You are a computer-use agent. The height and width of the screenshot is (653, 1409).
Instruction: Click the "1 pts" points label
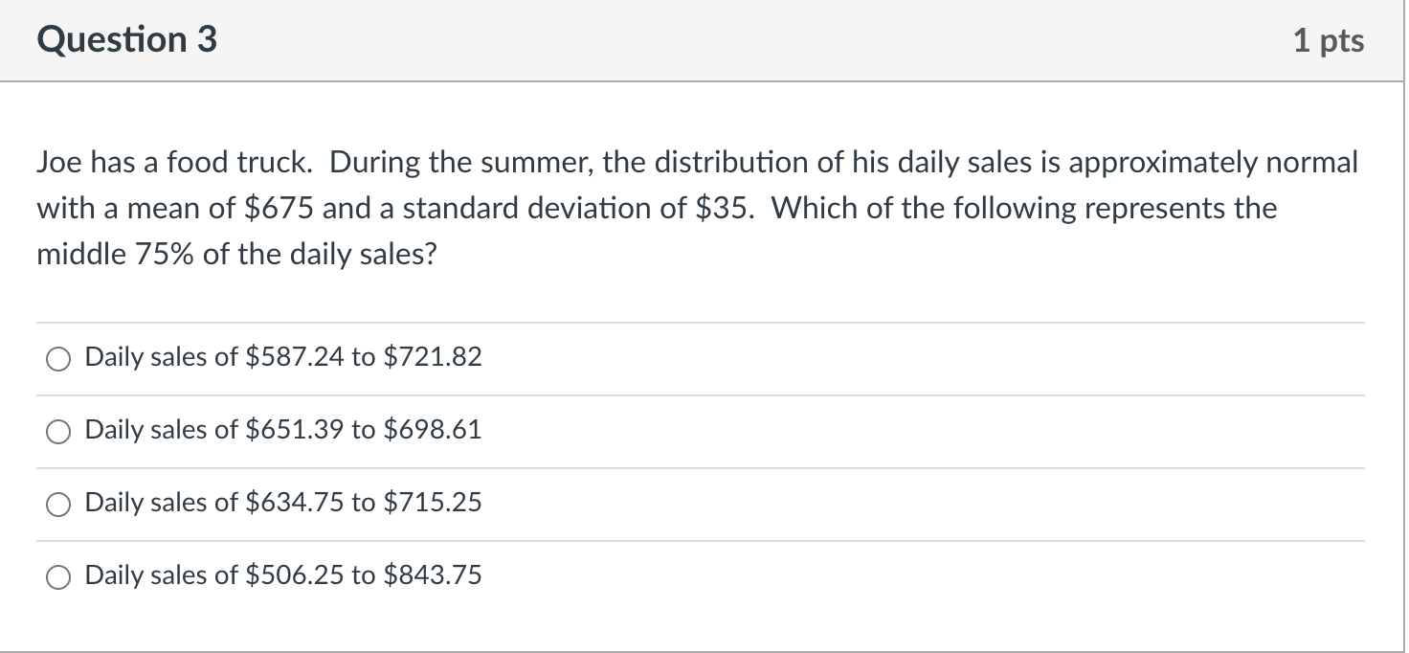point(1328,41)
